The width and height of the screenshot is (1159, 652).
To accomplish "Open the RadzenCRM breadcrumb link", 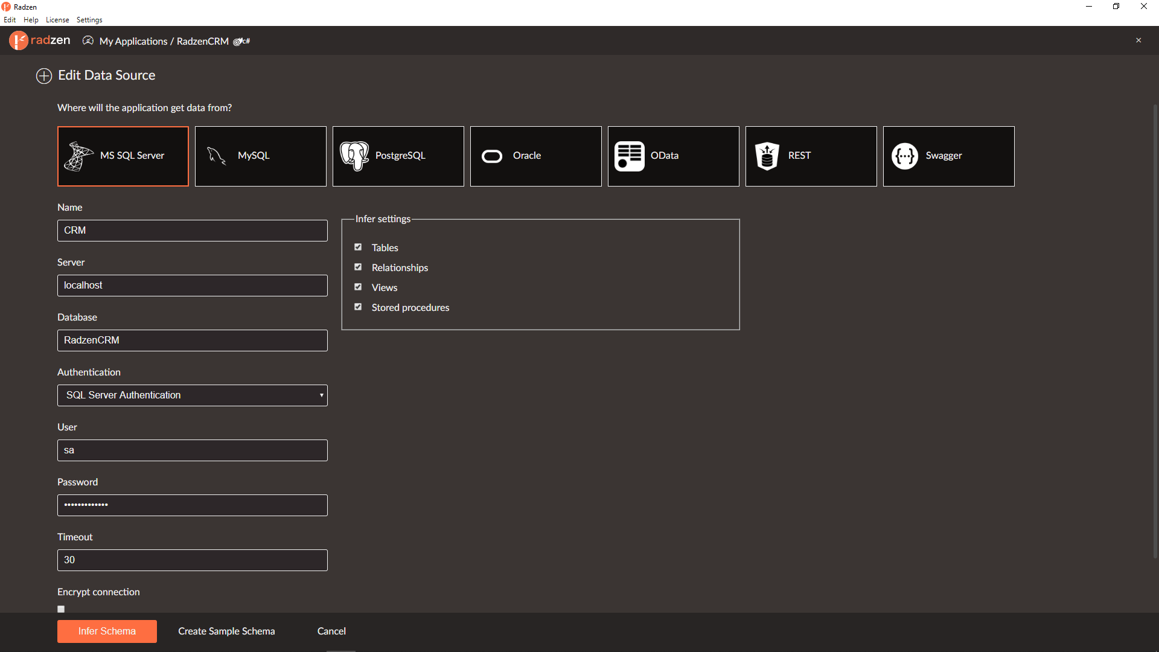I will [x=203, y=41].
